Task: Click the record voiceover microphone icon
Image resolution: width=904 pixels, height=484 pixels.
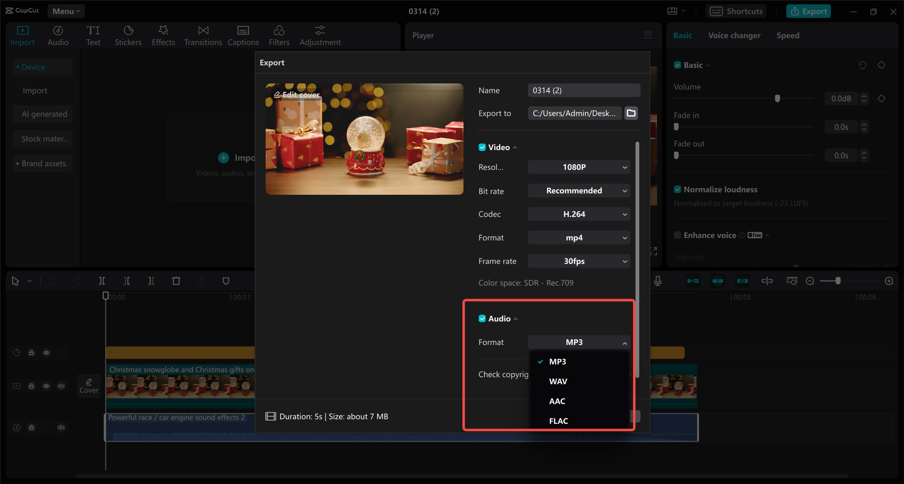Action: click(x=658, y=280)
